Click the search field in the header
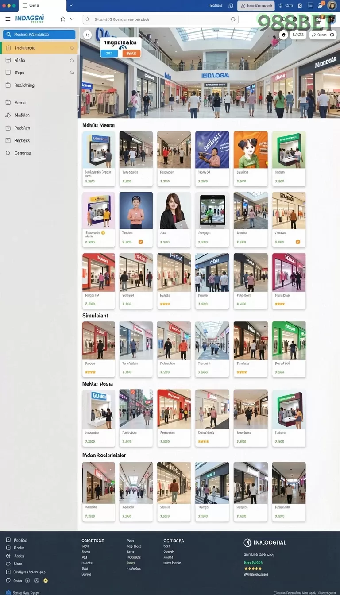The width and height of the screenshot is (340, 595). point(160,19)
